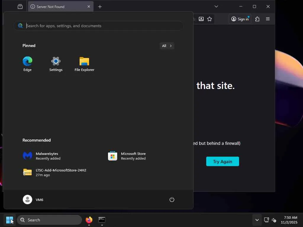Screen dimensions: 303x227
Task: Close the Server Not Found tab
Action: (x=89, y=7)
